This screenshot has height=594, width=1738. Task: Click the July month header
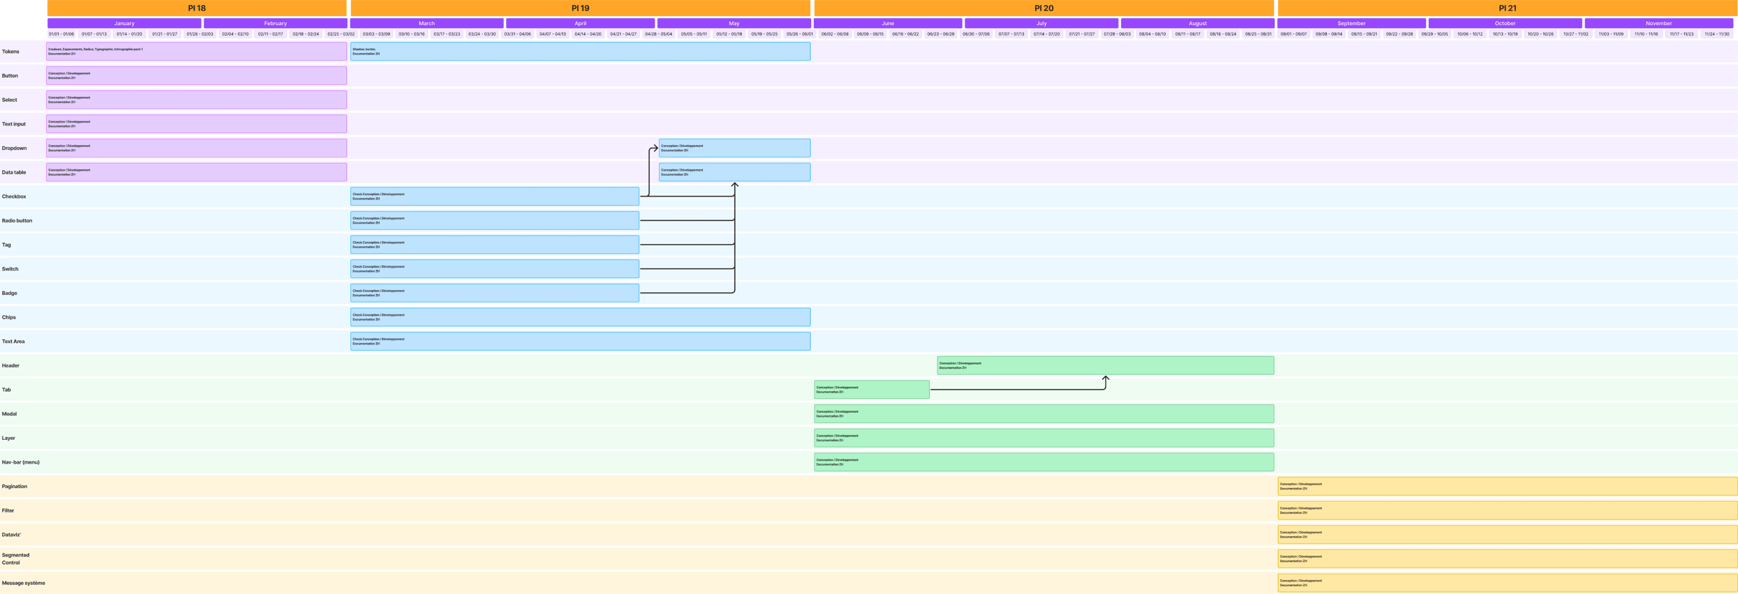click(x=1041, y=23)
